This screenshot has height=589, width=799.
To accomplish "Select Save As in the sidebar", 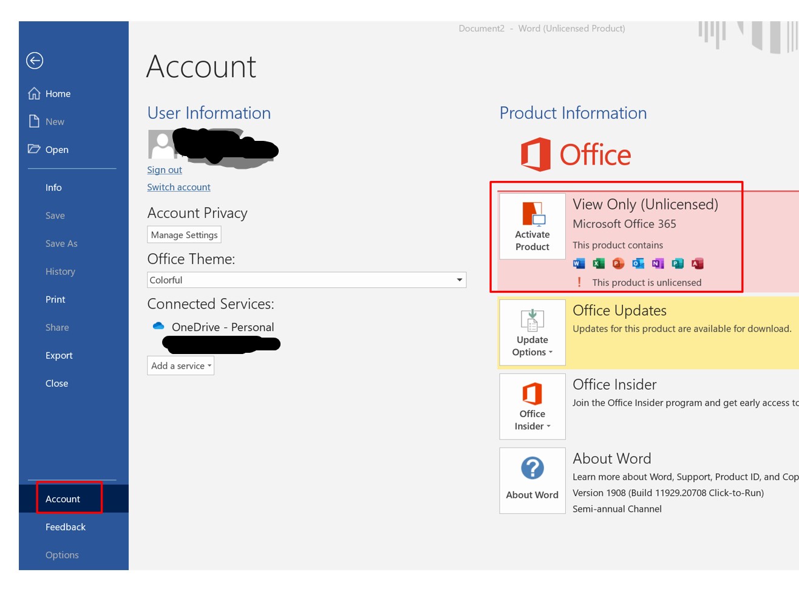I will click(x=61, y=243).
